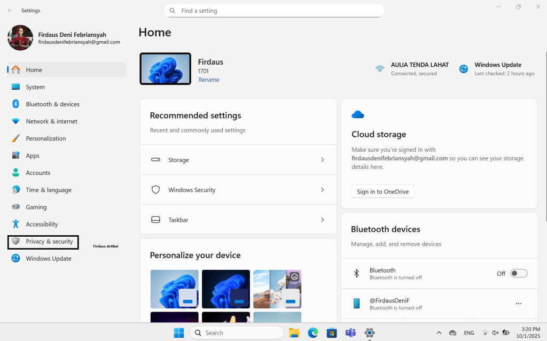Click the Gaming controller icon
The height and width of the screenshot is (341, 547).
[x=16, y=207]
